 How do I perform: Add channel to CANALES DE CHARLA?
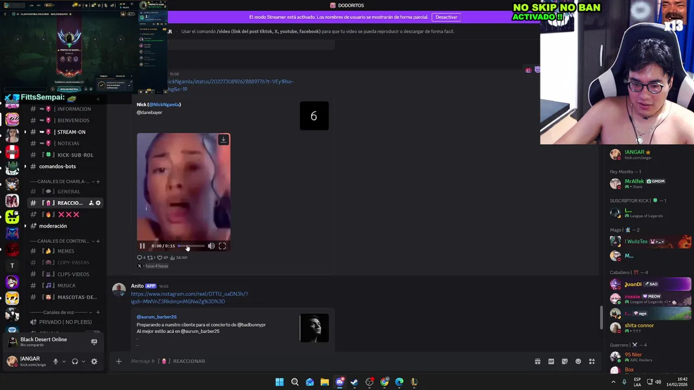click(98, 181)
